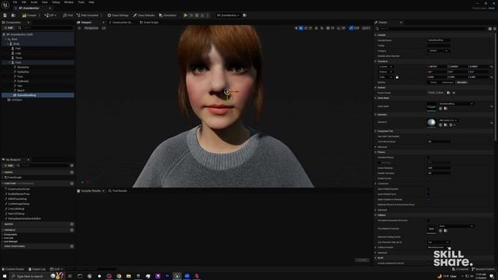Click the select mode cursor icon in viewport
The image size is (498, 280).
coord(296,28)
